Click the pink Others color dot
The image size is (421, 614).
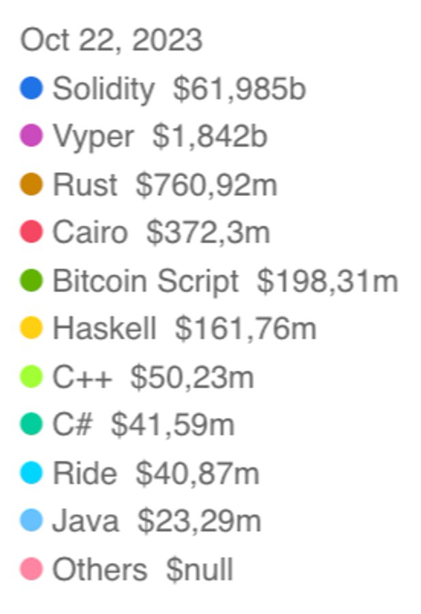coord(31,569)
